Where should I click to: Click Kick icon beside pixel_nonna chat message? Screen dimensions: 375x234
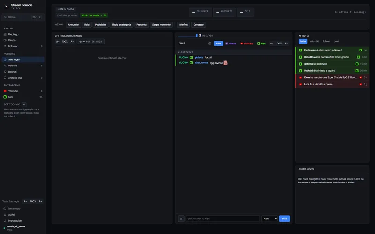pos(191,63)
